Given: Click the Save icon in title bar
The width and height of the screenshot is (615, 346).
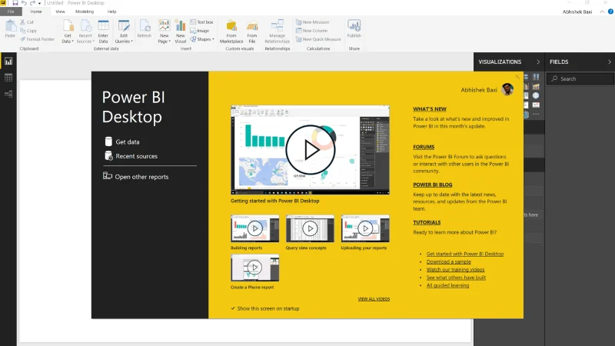Looking at the screenshot, I should coord(15,3).
